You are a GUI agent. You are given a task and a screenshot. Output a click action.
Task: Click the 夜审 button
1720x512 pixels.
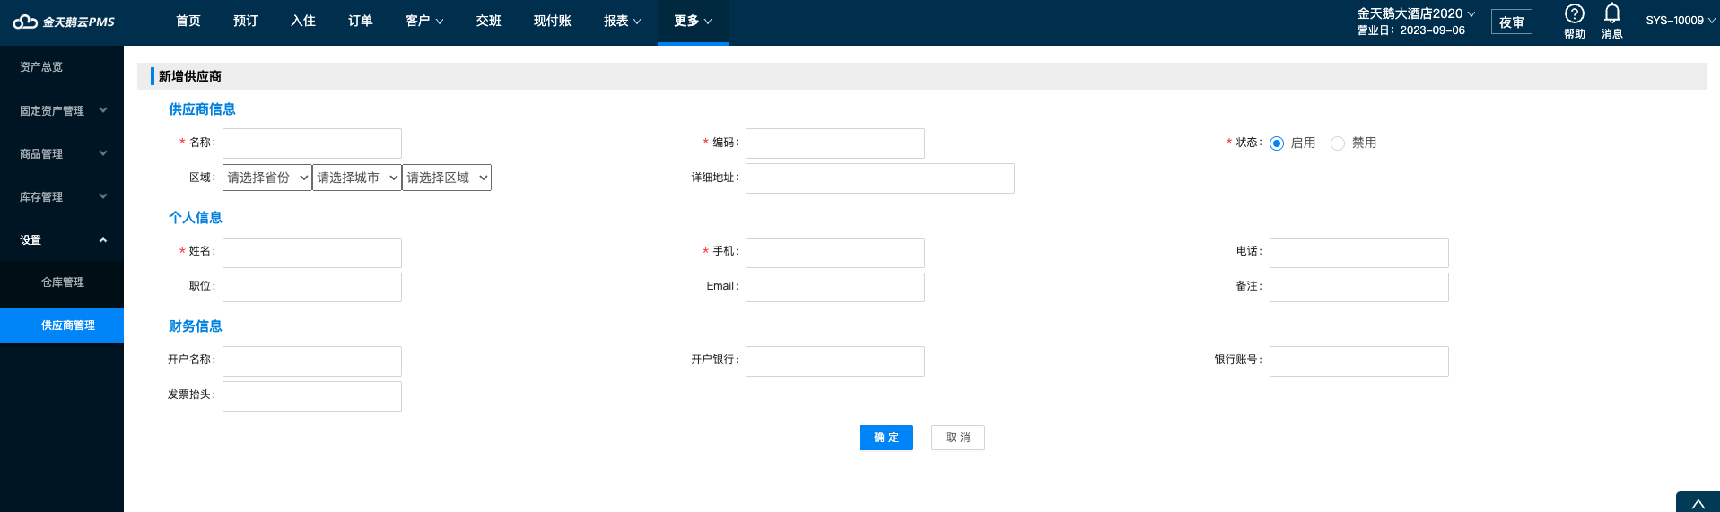(x=1512, y=22)
